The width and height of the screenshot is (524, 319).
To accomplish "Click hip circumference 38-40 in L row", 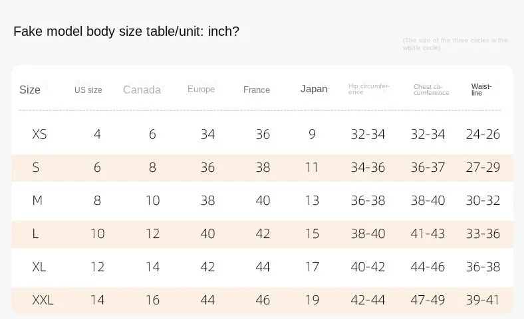I will 368,234.
